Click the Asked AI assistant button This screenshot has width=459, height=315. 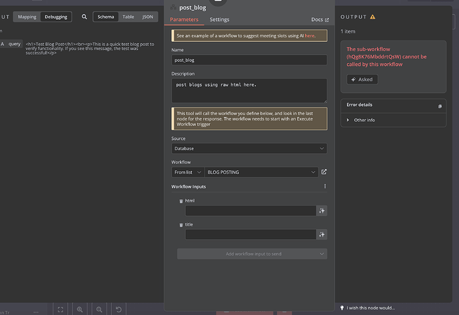pos(362,79)
